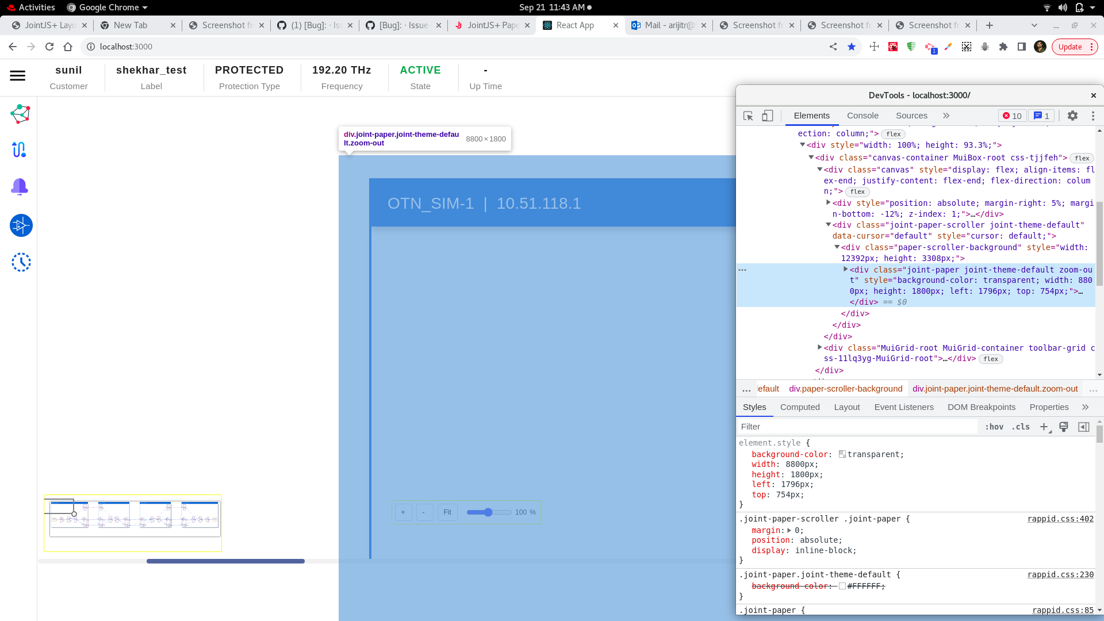
Task: Toggle the .cls class editor
Action: point(1021,427)
